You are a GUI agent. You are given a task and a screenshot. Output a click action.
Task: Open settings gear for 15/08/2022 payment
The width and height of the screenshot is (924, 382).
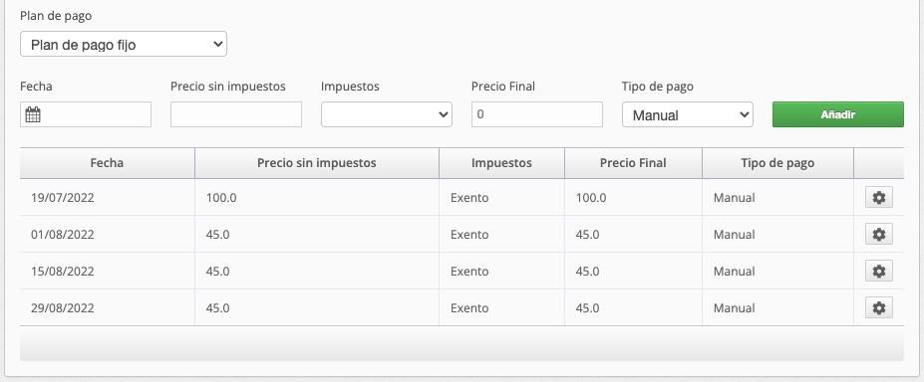coord(878,271)
